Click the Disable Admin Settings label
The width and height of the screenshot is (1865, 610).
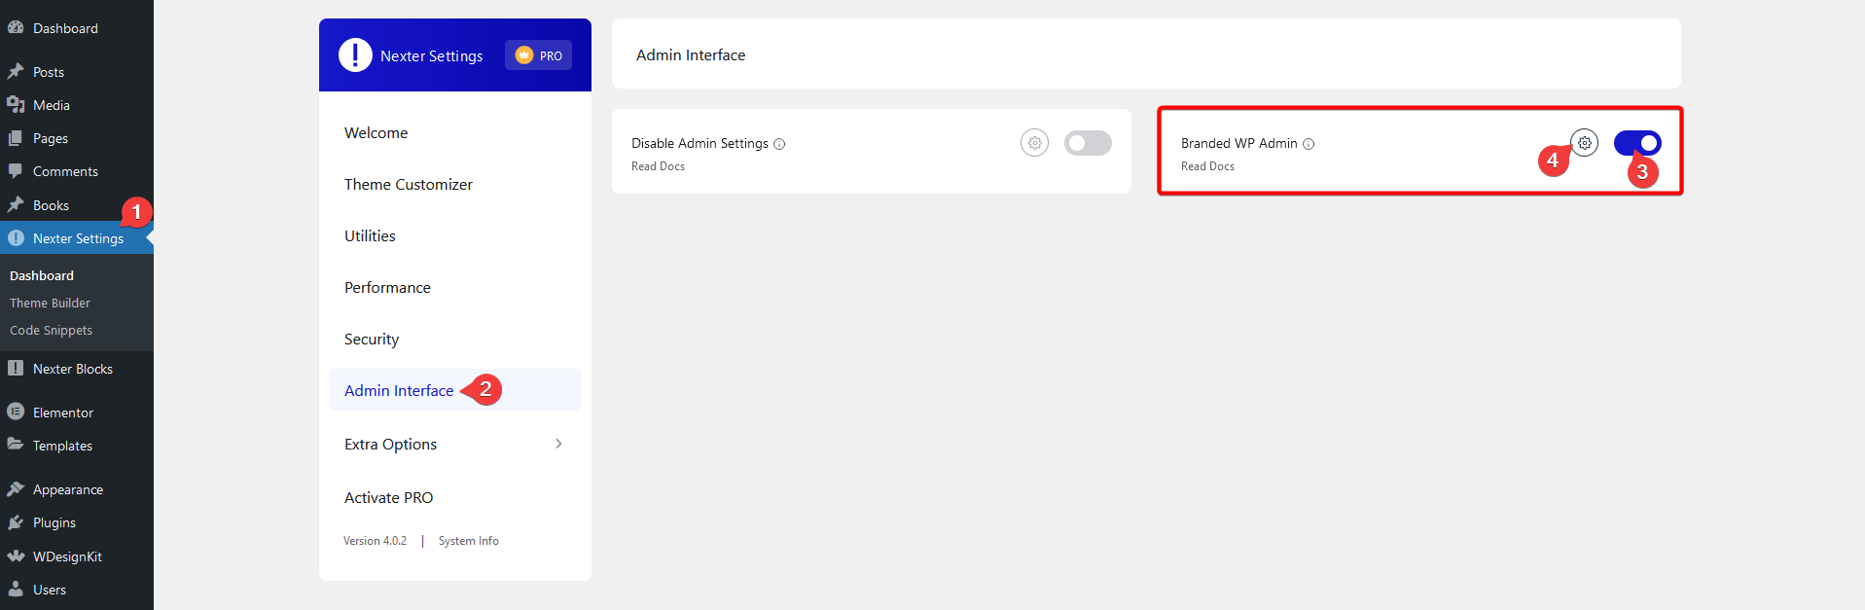pos(700,143)
